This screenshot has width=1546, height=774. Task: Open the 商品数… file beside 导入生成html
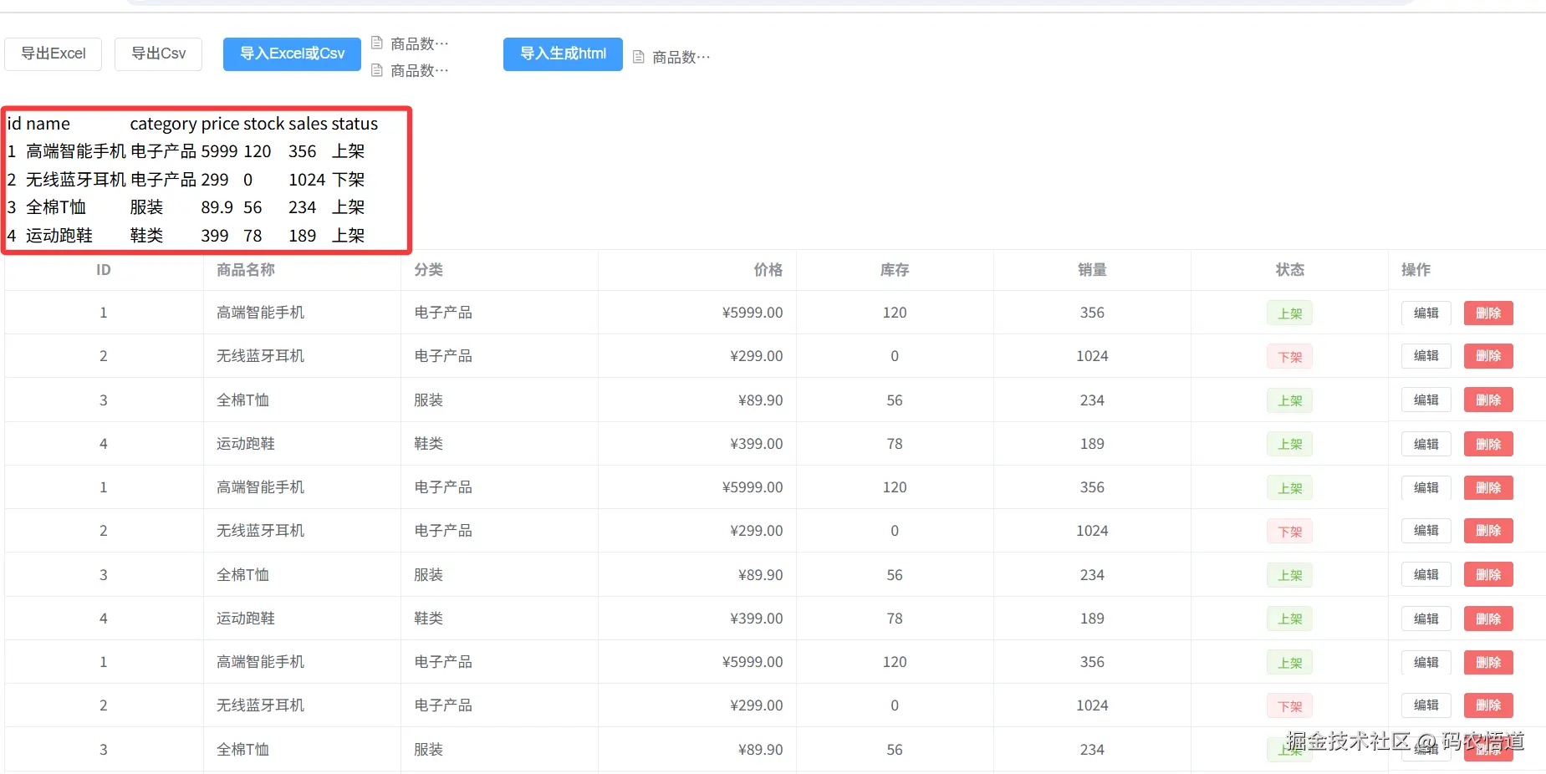point(681,57)
